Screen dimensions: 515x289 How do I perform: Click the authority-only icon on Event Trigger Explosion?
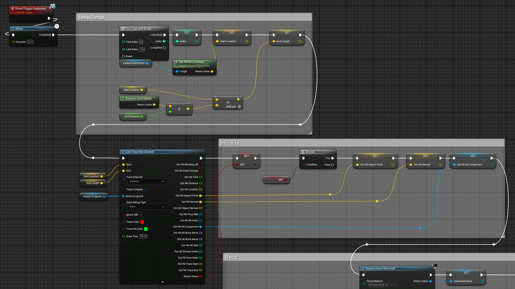click(x=53, y=6)
